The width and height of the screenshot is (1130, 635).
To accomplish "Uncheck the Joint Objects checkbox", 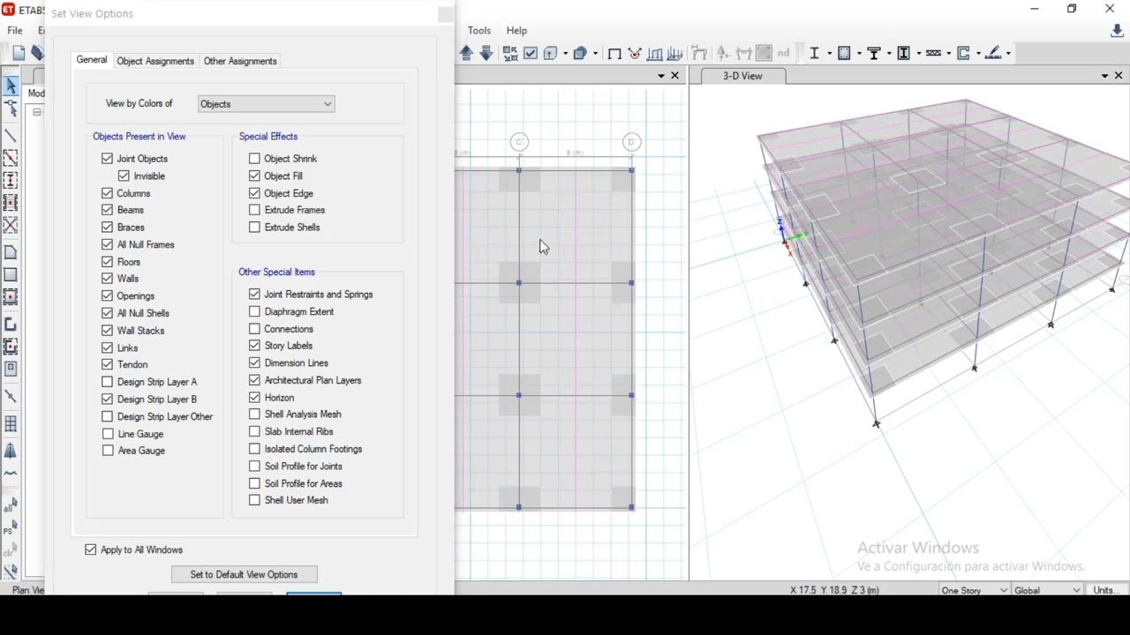I will coord(107,159).
